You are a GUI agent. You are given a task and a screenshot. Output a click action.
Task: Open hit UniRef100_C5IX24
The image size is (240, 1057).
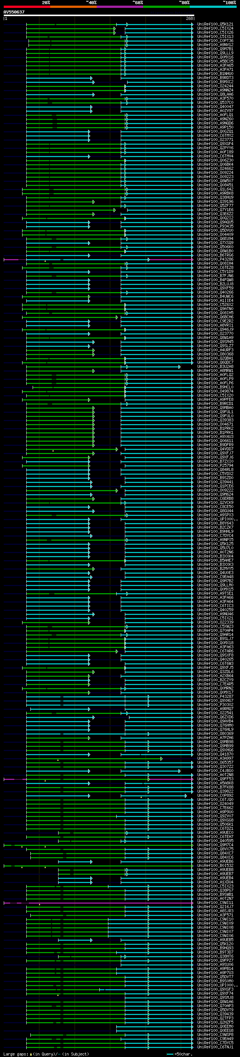pos(215,28)
